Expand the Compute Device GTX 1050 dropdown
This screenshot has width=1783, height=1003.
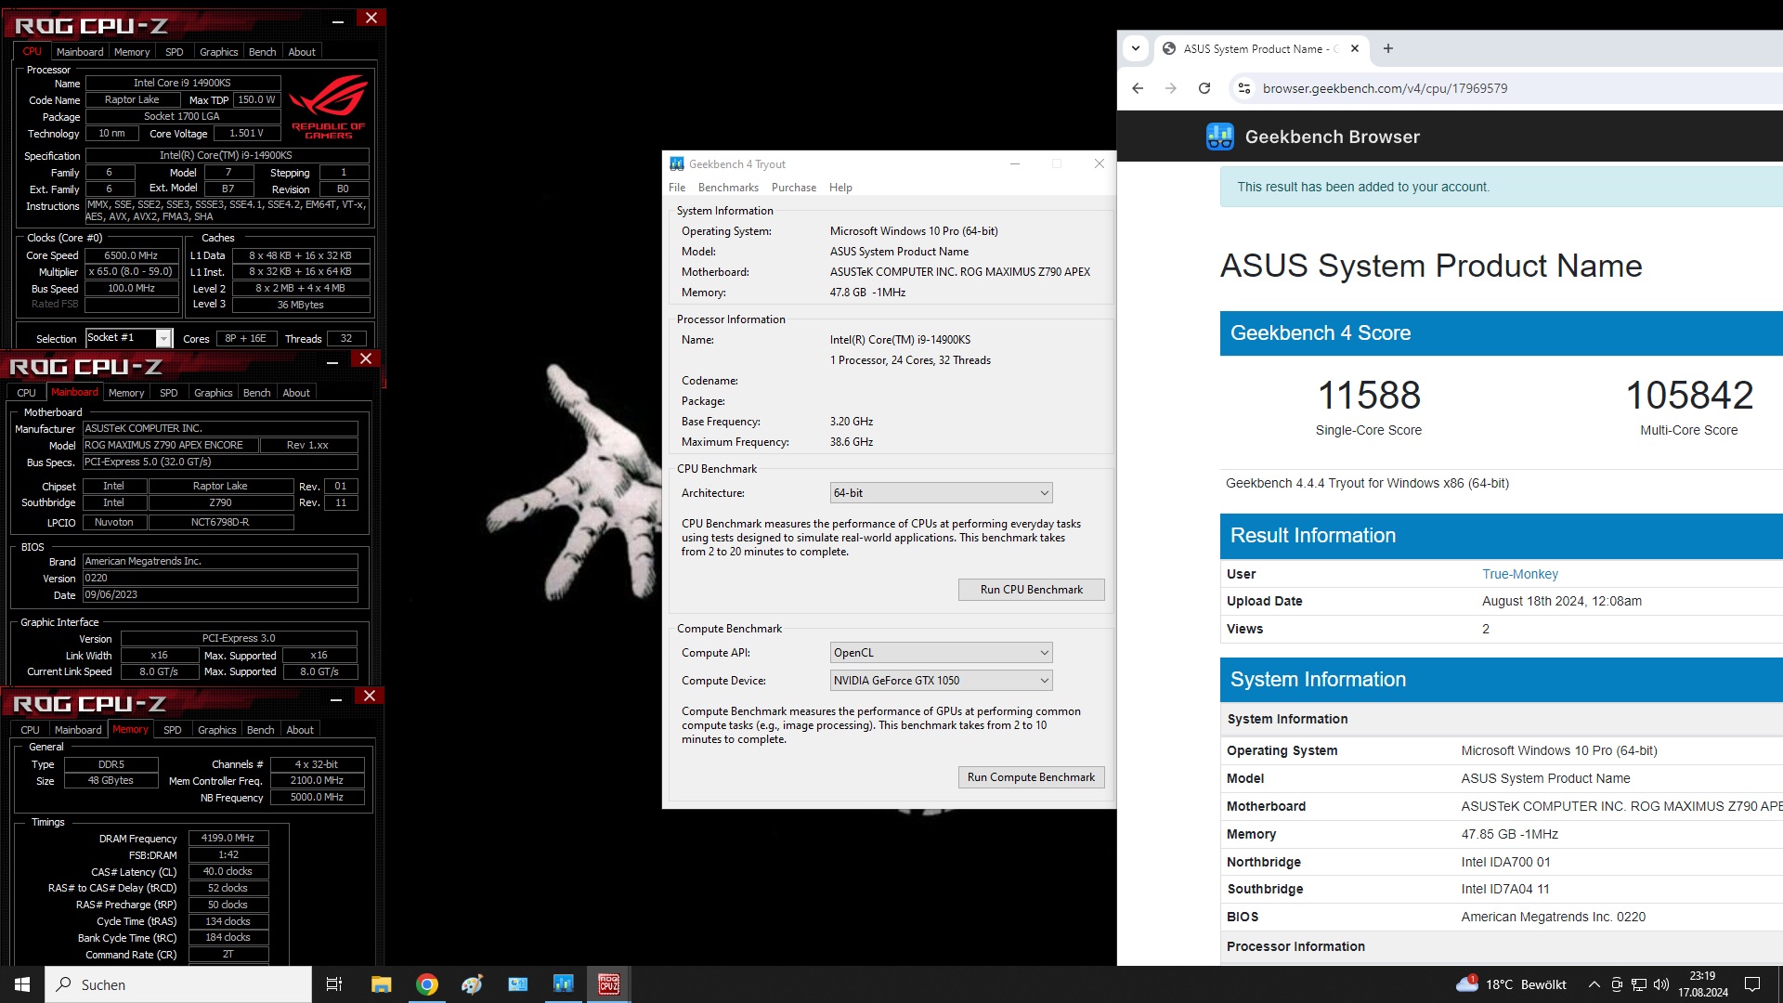[941, 681]
